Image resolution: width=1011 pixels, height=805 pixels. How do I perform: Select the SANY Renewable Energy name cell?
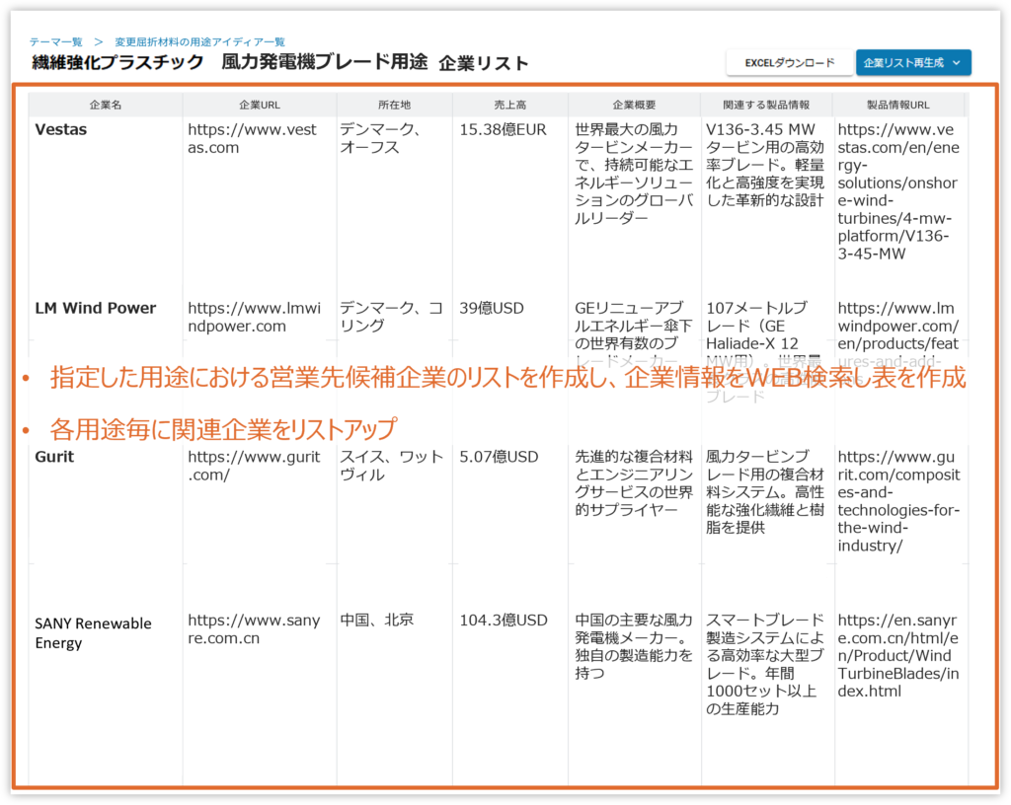[x=93, y=633]
